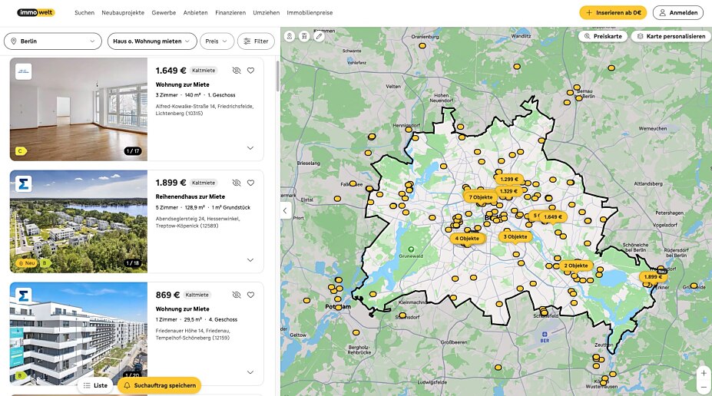Open the Immobilienpreise menu

point(310,13)
